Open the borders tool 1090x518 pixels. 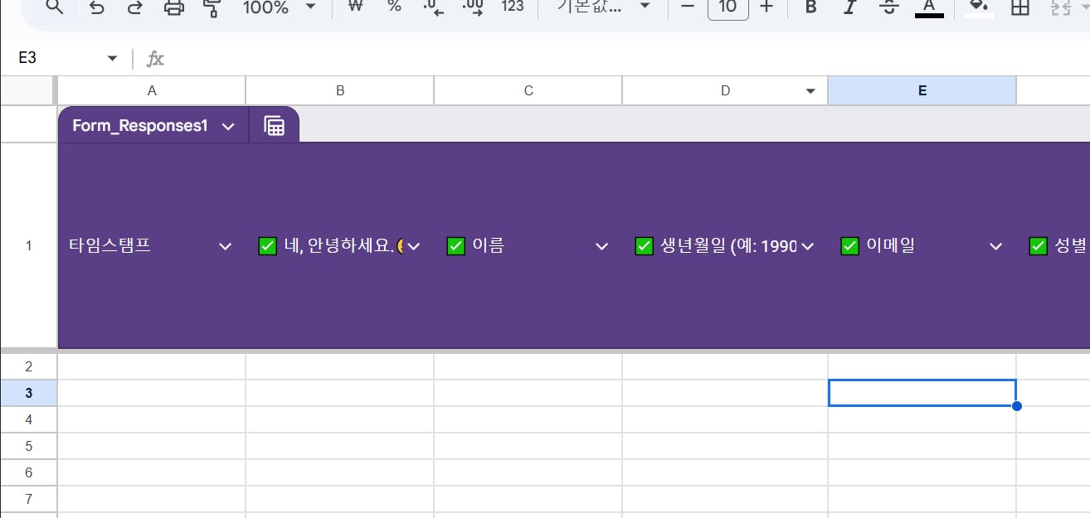[1019, 7]
